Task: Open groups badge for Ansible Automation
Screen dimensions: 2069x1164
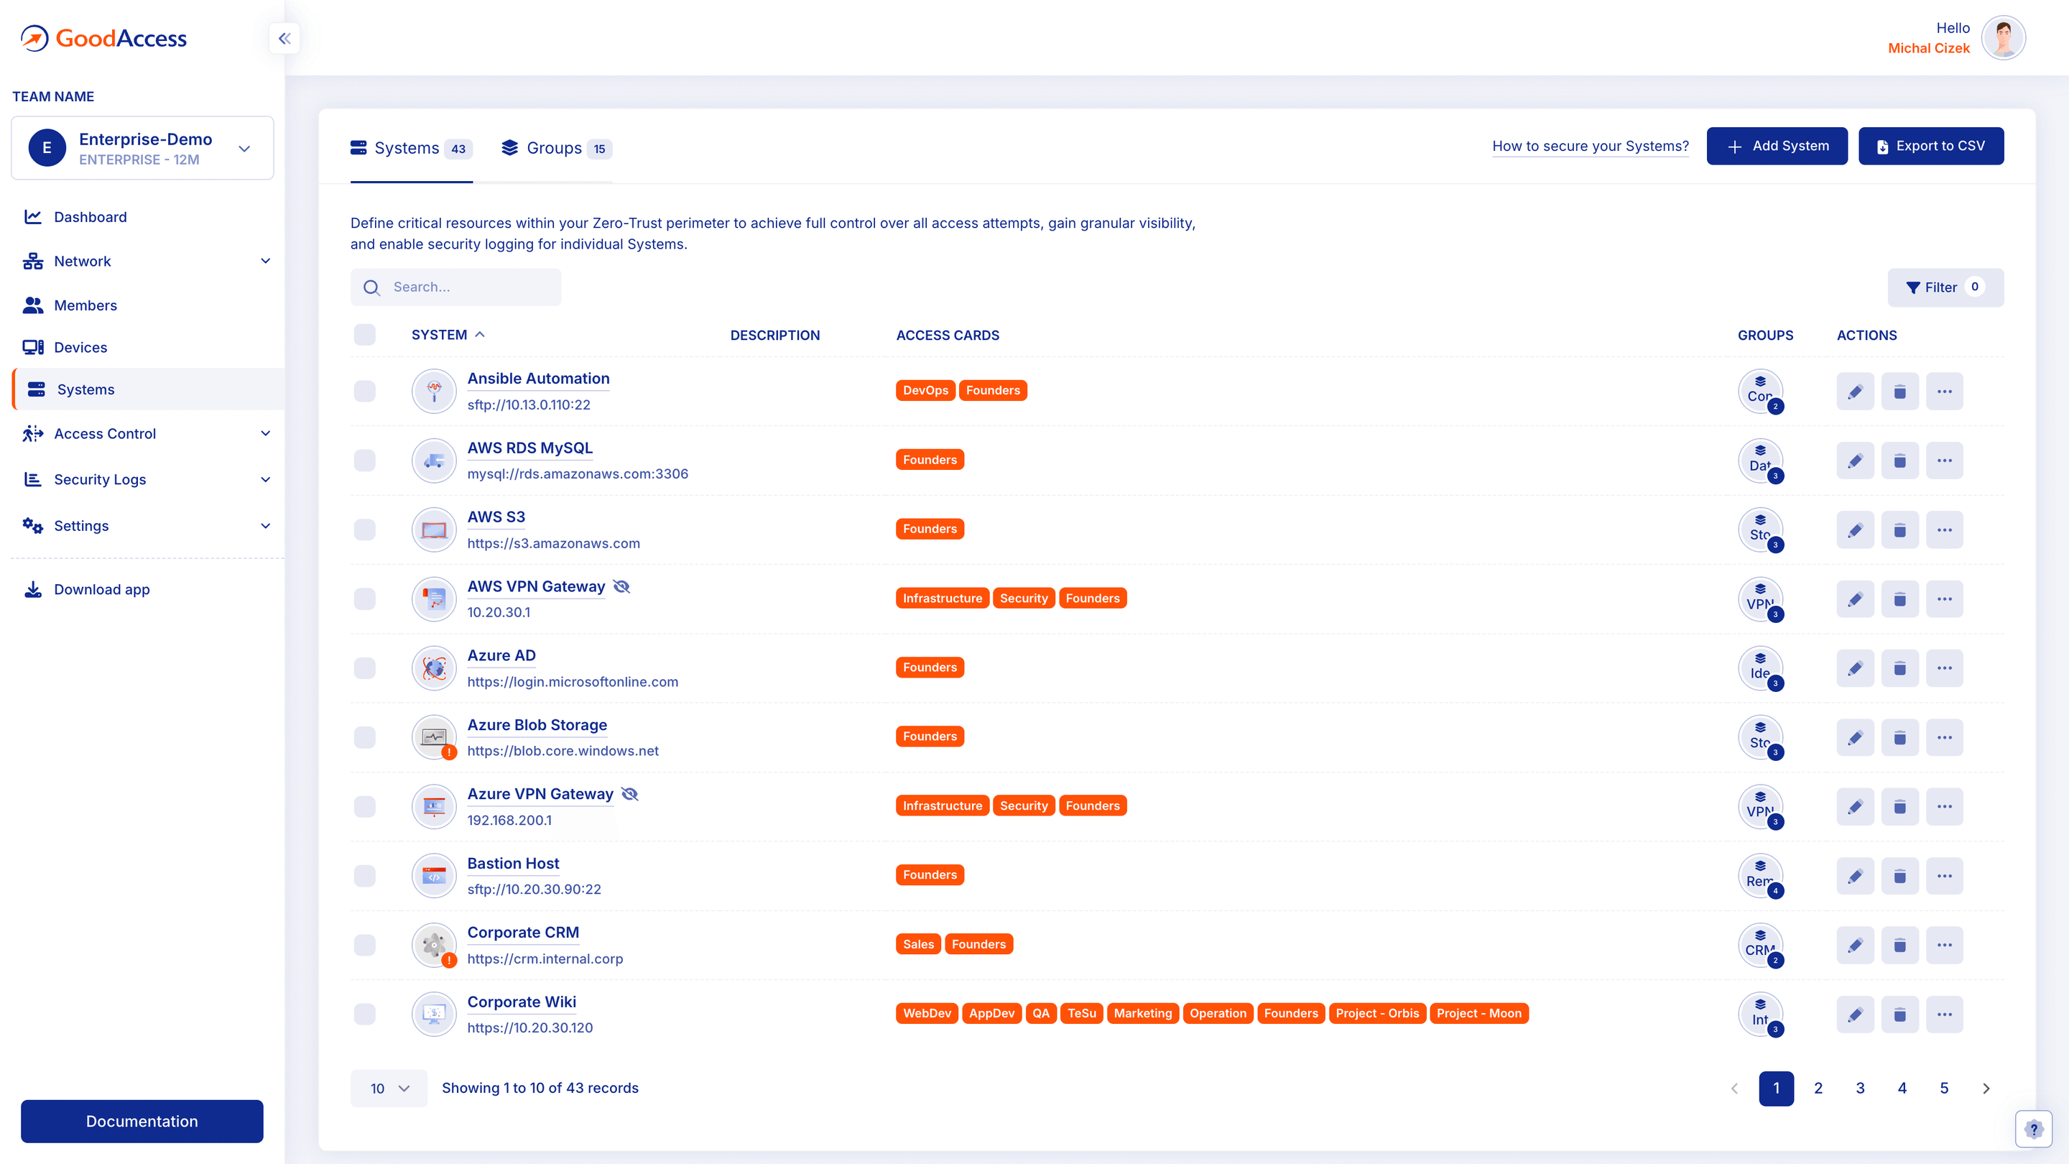Action: (1761, 391)
